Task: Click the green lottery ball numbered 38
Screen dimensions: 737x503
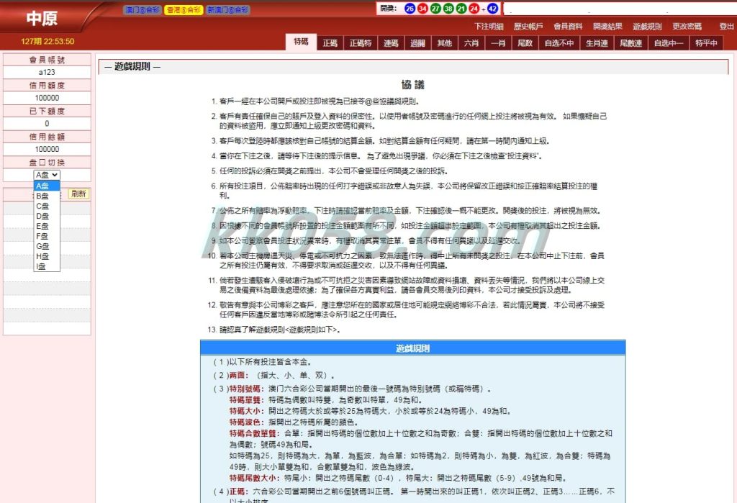Action: click(448, 9)
